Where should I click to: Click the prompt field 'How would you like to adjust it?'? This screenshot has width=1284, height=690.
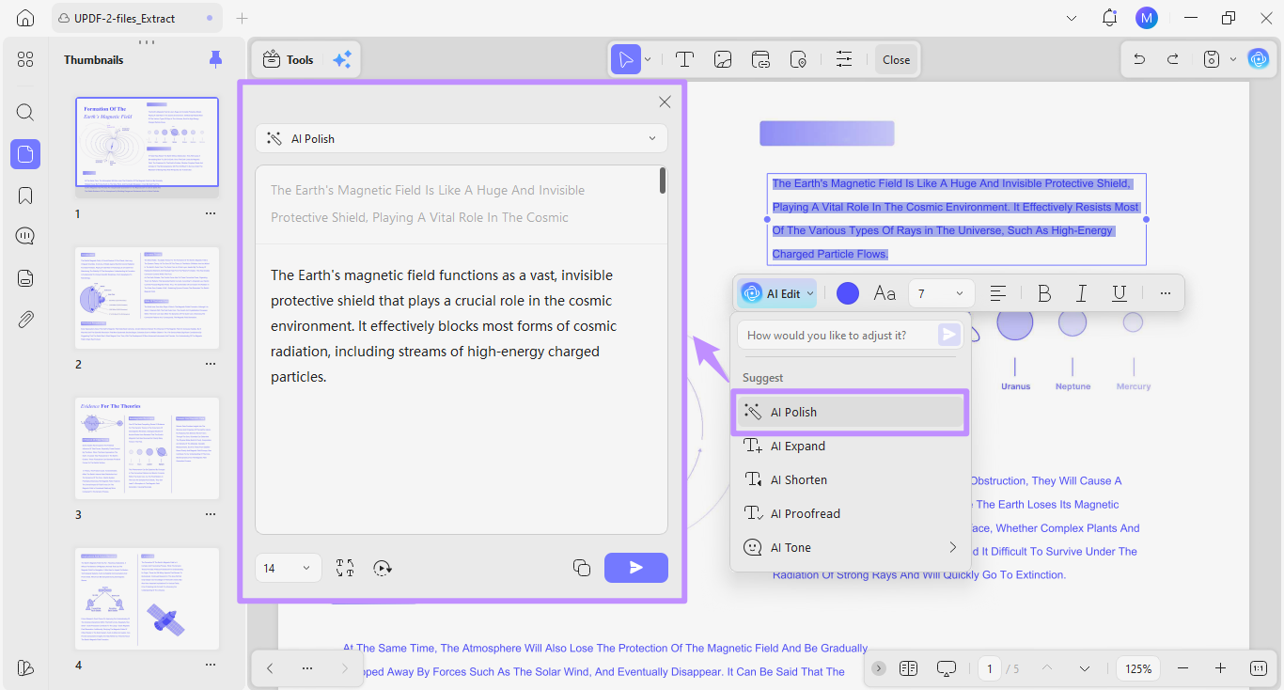click(x=837, y=335)
